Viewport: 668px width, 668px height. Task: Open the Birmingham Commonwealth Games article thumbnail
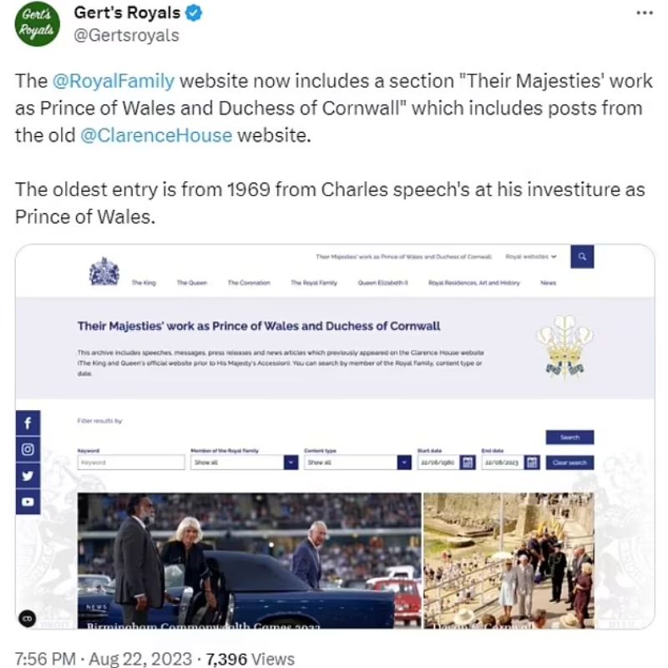249,559
